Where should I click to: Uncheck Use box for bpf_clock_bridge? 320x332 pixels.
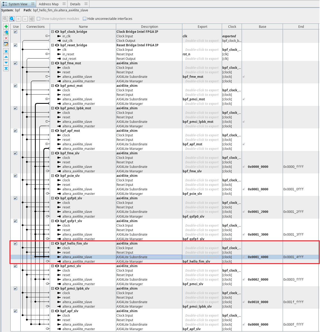[16, 32]
